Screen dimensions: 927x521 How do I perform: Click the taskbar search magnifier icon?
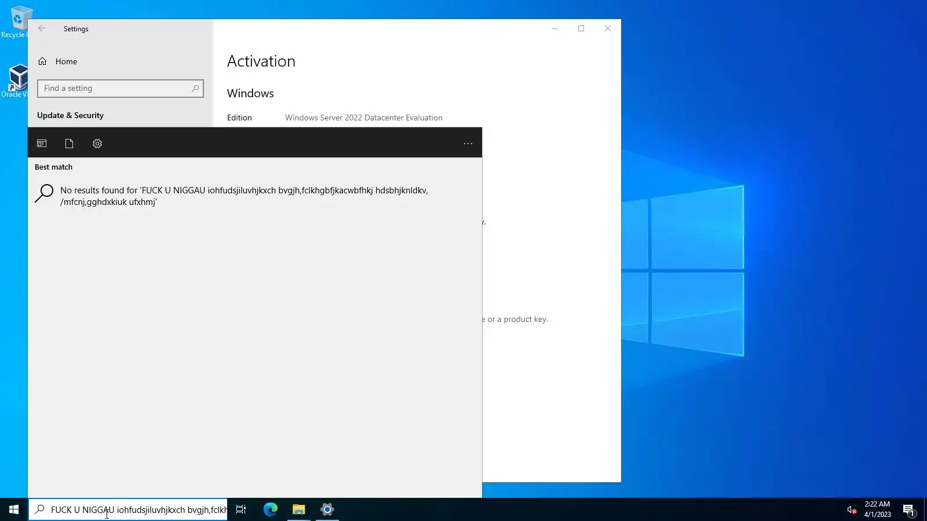click(x=40, y=509)
